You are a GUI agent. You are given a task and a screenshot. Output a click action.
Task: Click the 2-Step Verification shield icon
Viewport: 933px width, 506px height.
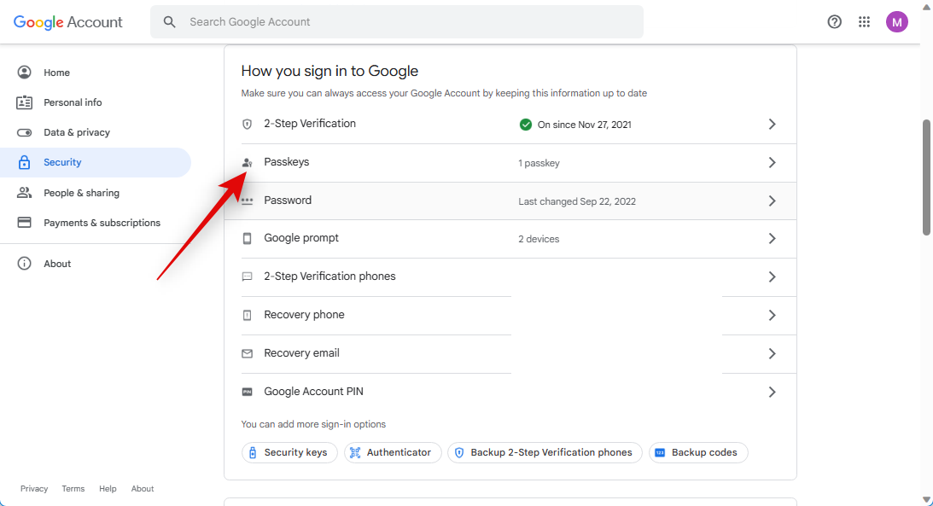(247, 125)
